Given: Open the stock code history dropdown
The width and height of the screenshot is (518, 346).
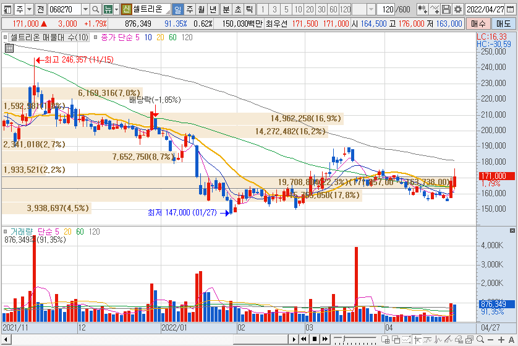Looking at the screenshot, I should coord(85,9).
